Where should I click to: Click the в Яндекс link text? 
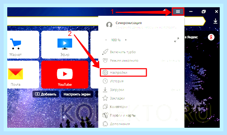[191, 37]
